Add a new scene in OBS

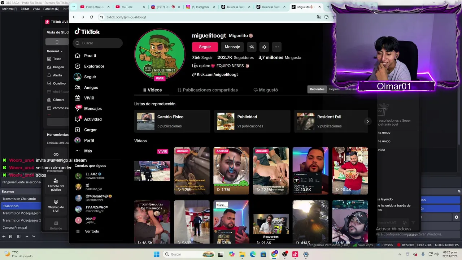[x=4, y=236]
